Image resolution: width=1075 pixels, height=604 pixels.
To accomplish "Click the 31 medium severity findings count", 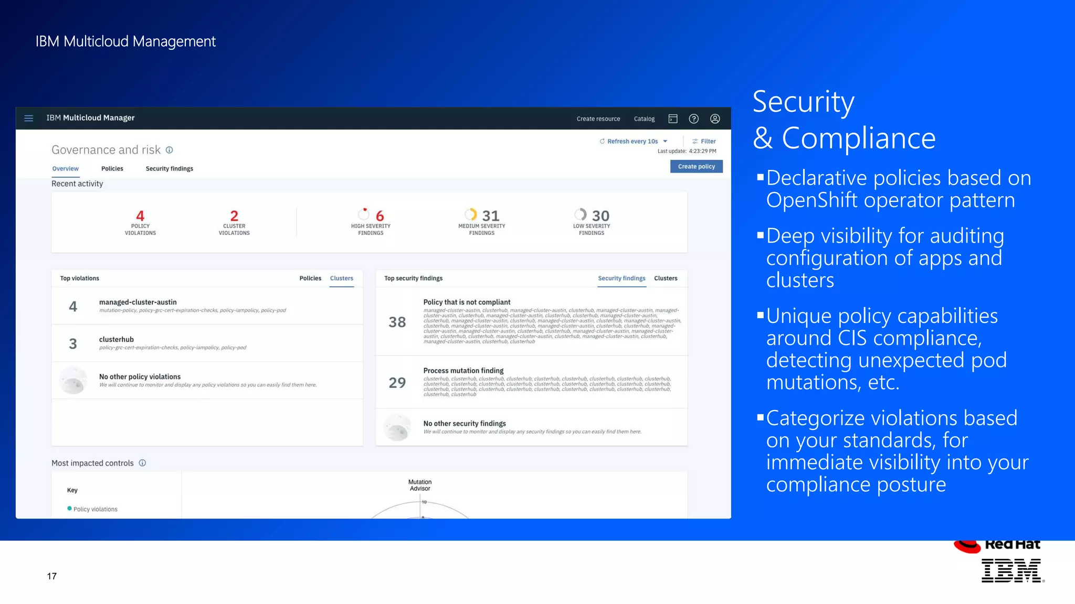I will click(x=491, y=215).
